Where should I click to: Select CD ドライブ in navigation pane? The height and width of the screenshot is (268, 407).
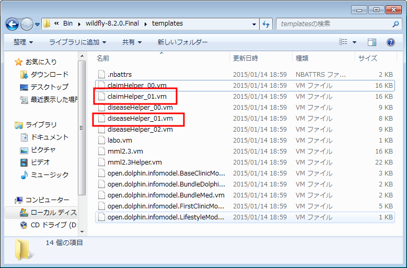49,225
